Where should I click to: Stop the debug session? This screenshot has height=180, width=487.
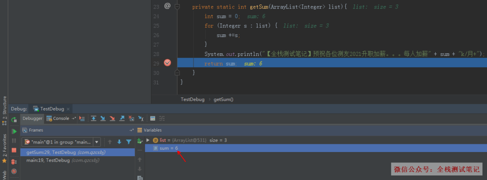(x=14, y=150)
